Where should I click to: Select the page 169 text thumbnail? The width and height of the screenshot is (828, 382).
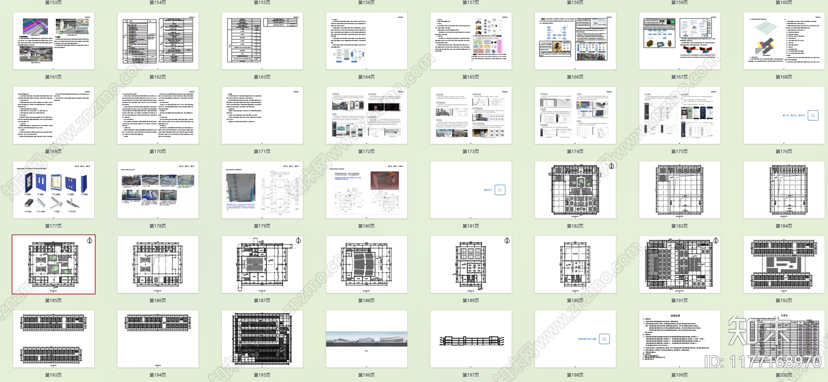pos(54,115)
